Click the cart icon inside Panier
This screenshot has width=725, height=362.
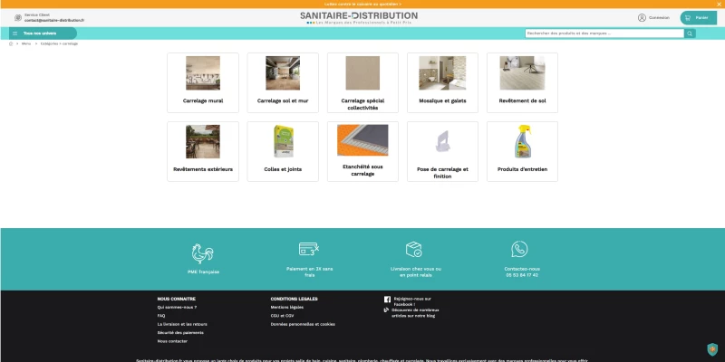click(x=688, y=17)
